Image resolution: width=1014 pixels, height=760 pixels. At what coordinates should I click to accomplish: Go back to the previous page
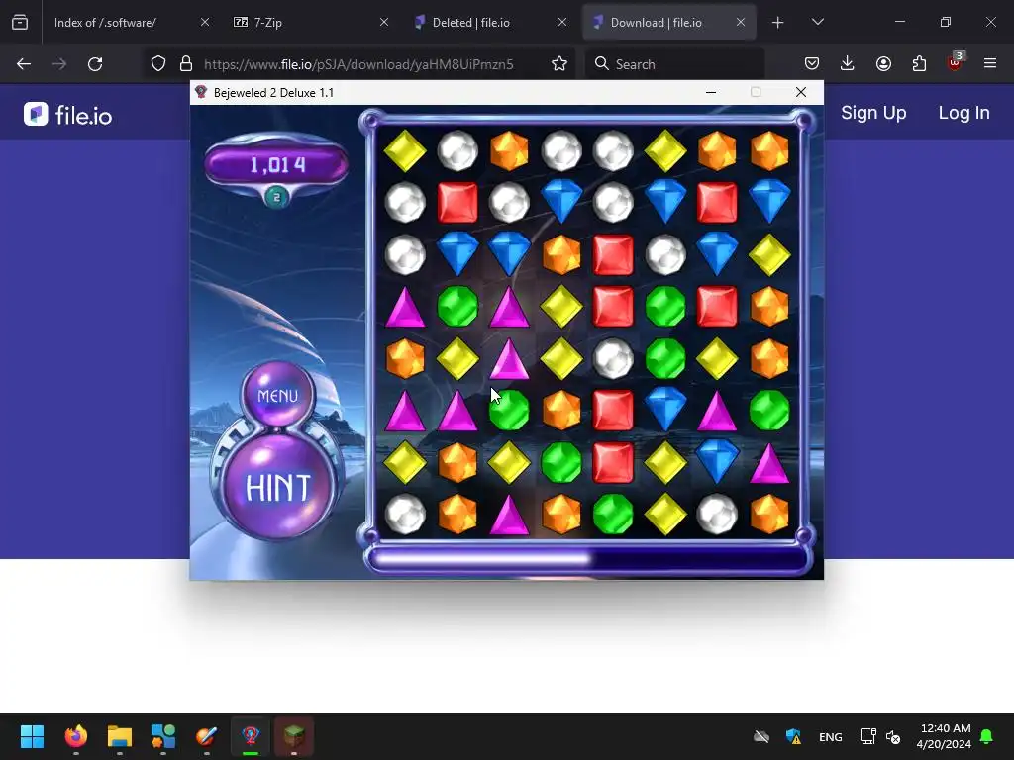pyautogui.click(x=24, y=64)
